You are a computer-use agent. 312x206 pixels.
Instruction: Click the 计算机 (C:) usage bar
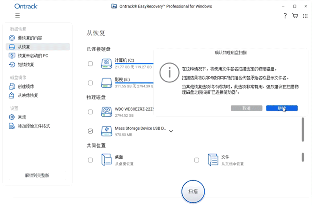click(134, 64)
